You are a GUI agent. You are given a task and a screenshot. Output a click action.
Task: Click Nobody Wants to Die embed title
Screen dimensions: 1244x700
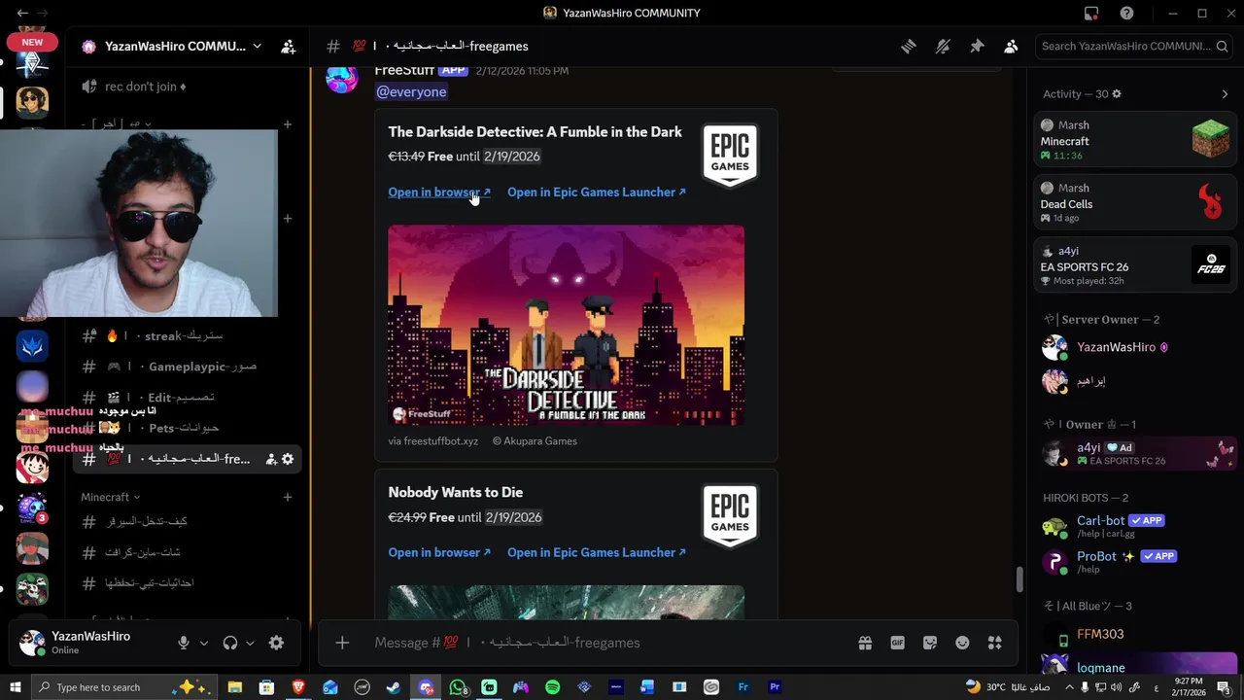tap(455, 492)
